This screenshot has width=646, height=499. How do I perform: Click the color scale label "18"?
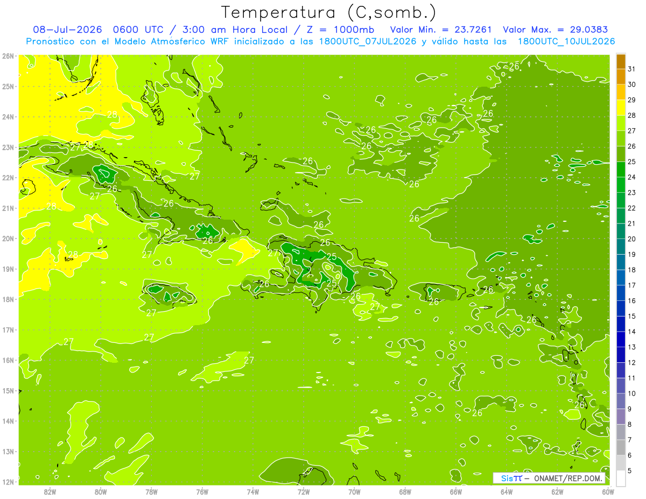tap(631, 270)
